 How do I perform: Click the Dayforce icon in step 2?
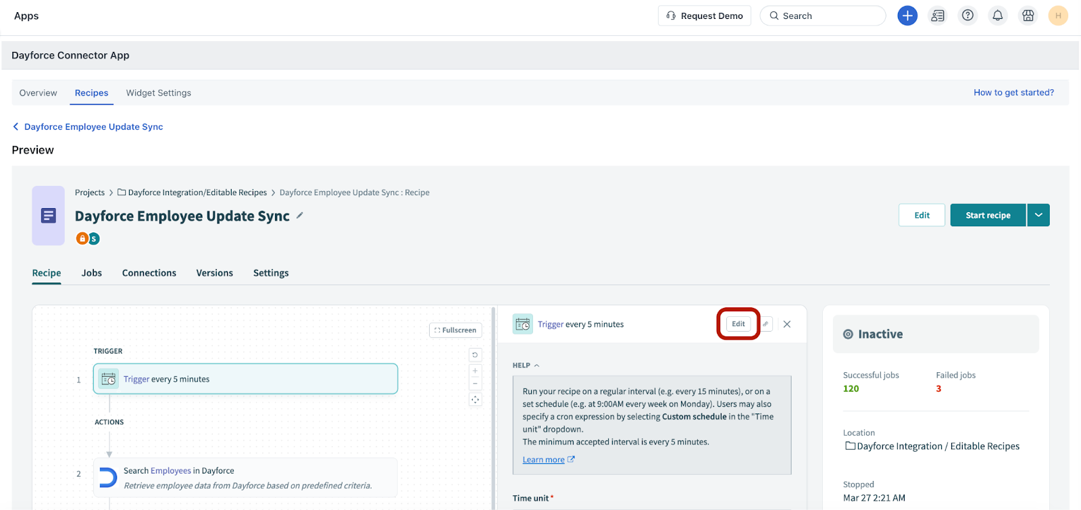[108, 478]
